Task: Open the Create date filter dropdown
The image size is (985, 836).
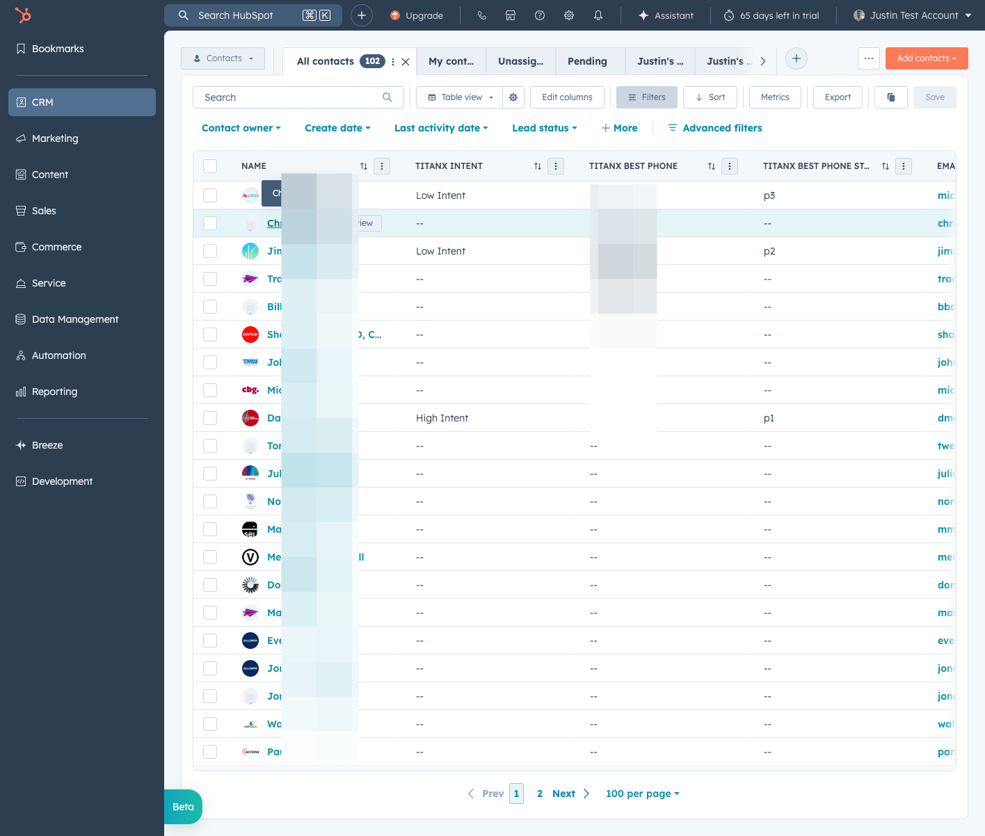Action: click(x=337, y=128)
